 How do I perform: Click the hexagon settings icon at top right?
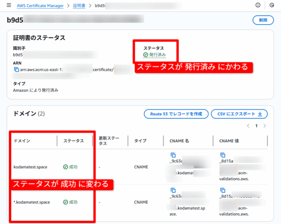click(271, 5)
